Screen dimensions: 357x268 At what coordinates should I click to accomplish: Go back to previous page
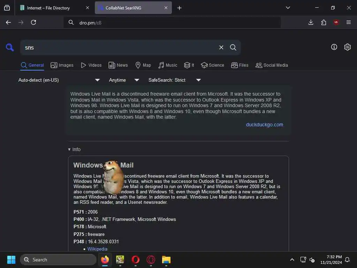tap(8, 22)
